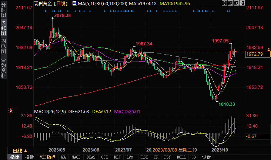Select the CCI indicator
Image resolution: width=271 pixels, height=160 pixels.
[104, 157]
